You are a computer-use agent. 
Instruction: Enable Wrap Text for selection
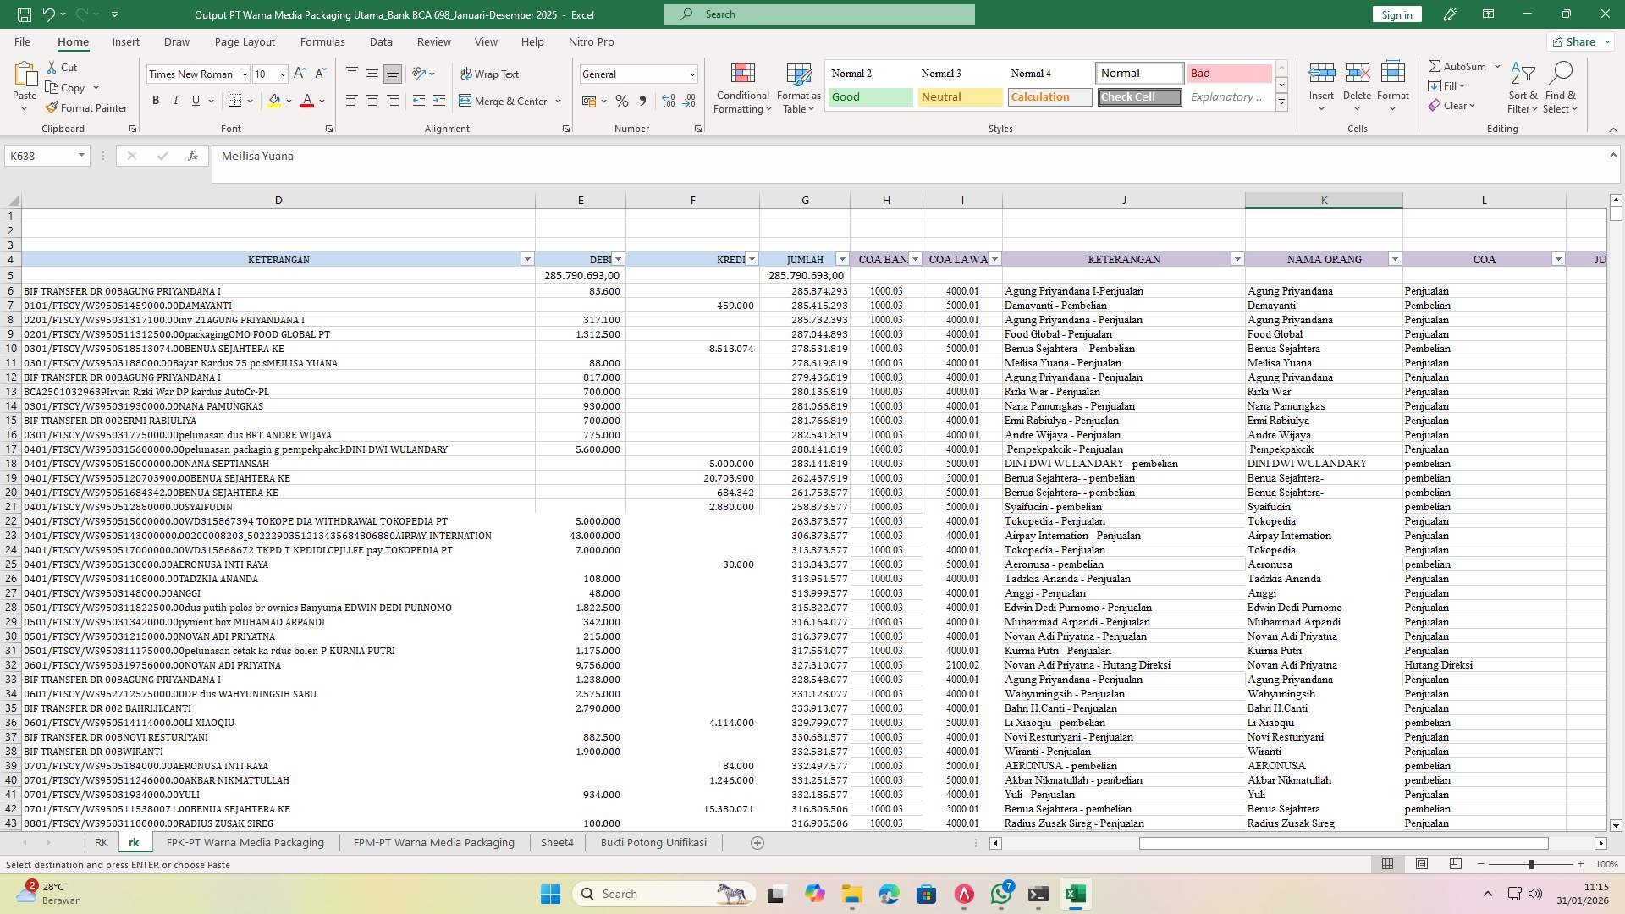(x=491, y=74)
